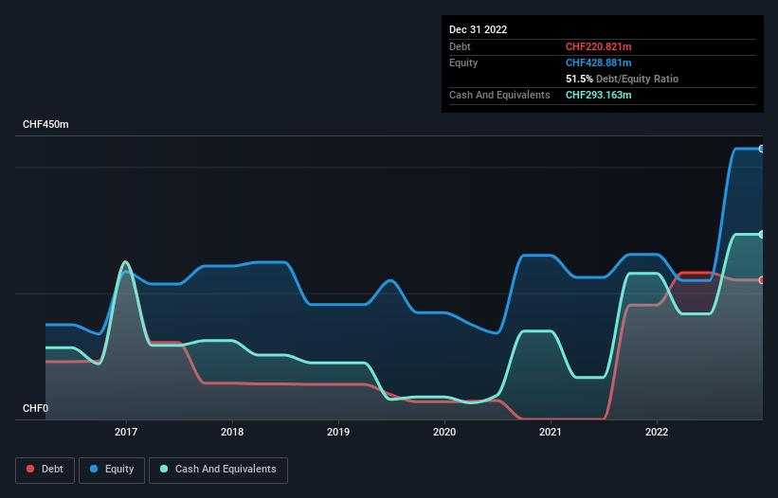Click the 51.5% Debt/Equity Ratio text
The height and width of the screenshot is (498, 778).
[622, 79]
